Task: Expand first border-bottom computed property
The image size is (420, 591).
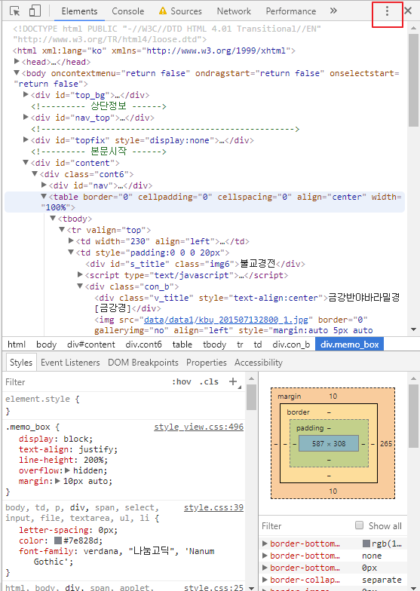Action: 265,543
